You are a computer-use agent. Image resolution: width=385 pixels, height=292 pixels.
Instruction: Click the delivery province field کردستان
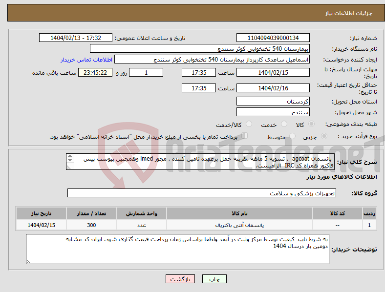[273, 102]
